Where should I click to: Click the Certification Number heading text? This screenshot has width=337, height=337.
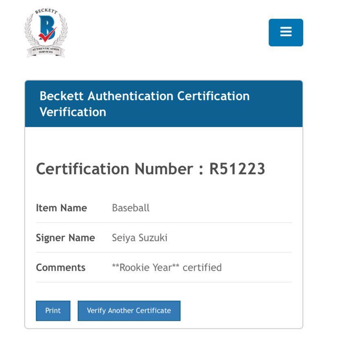(x=151, y=169)
